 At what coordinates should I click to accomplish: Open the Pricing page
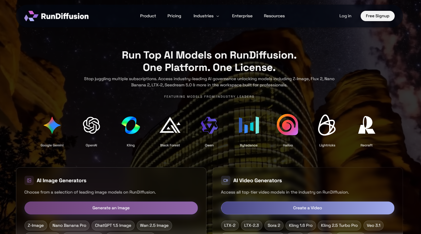(x=174, y=16)
